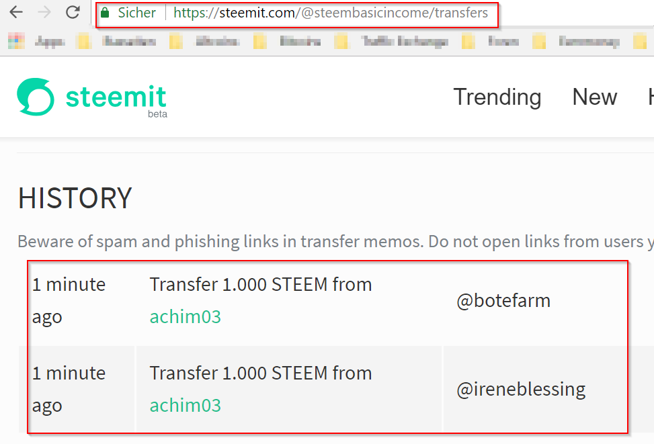Click the HISTORY heading
Viewport: 654px width, 444px height.
[75, 198]
